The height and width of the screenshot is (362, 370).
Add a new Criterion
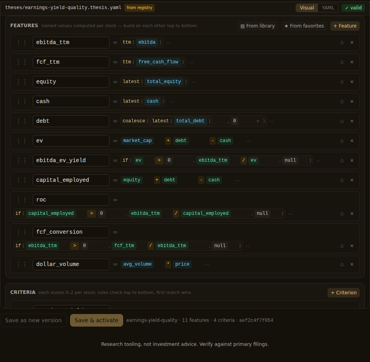click(344, 293)
